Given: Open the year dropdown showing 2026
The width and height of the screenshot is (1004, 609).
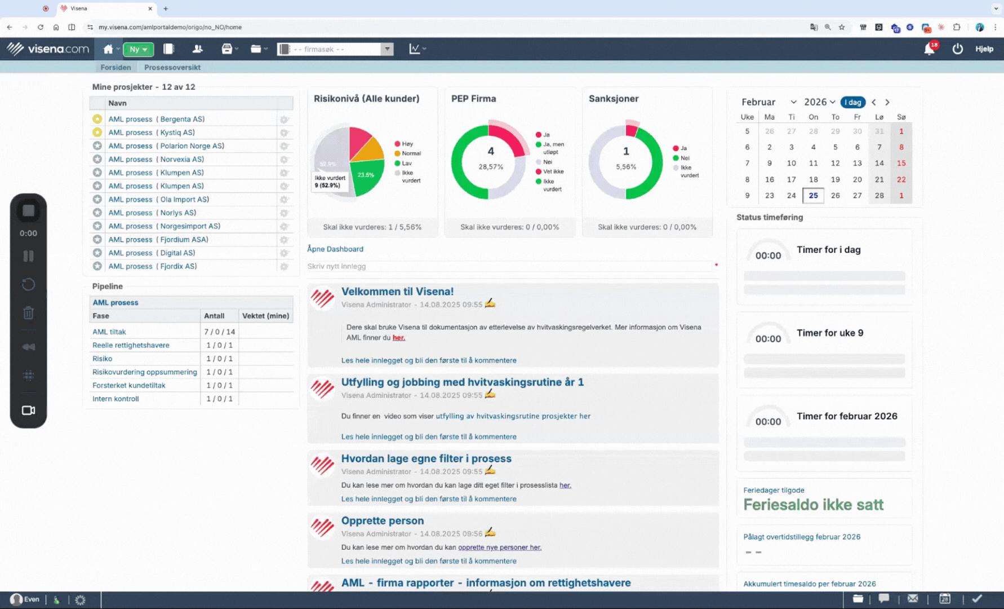Looking at the screenshot, I should click(x=820, y=102).
